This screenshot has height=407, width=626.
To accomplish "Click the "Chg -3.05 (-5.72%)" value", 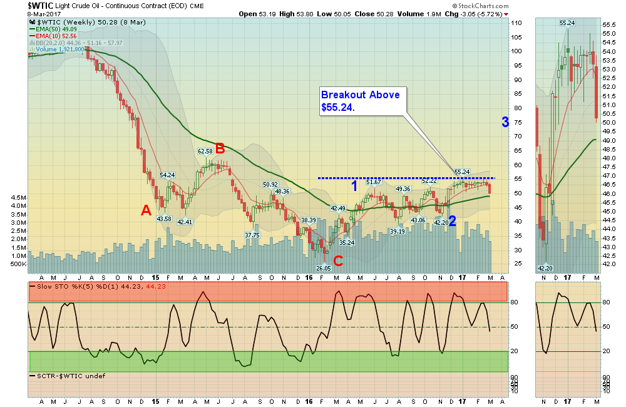I will point(473,14).
